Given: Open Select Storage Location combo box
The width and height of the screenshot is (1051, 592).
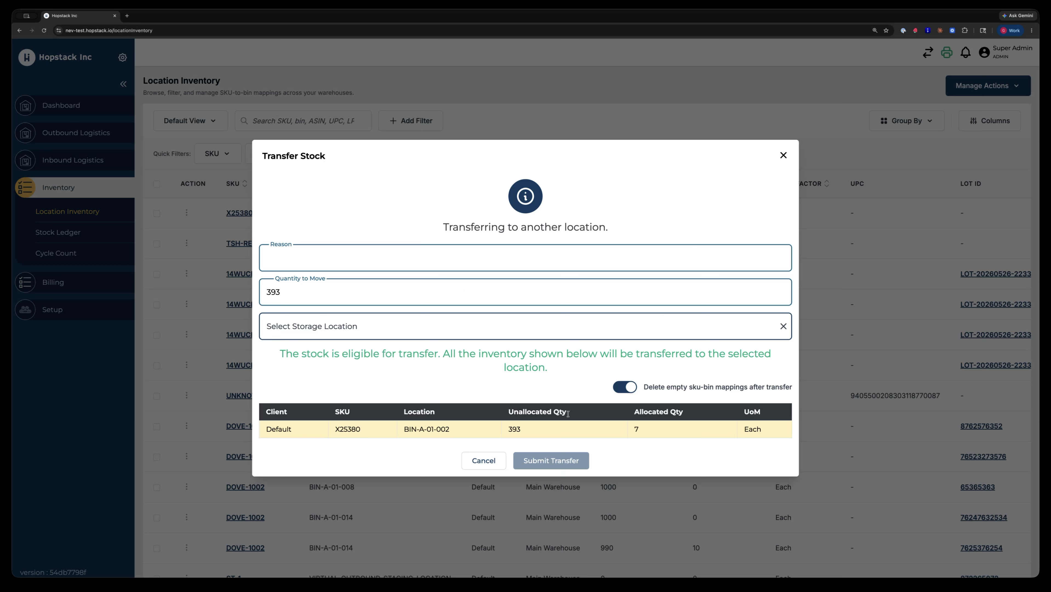Looking at the screenshot, I should click(525, 326).
